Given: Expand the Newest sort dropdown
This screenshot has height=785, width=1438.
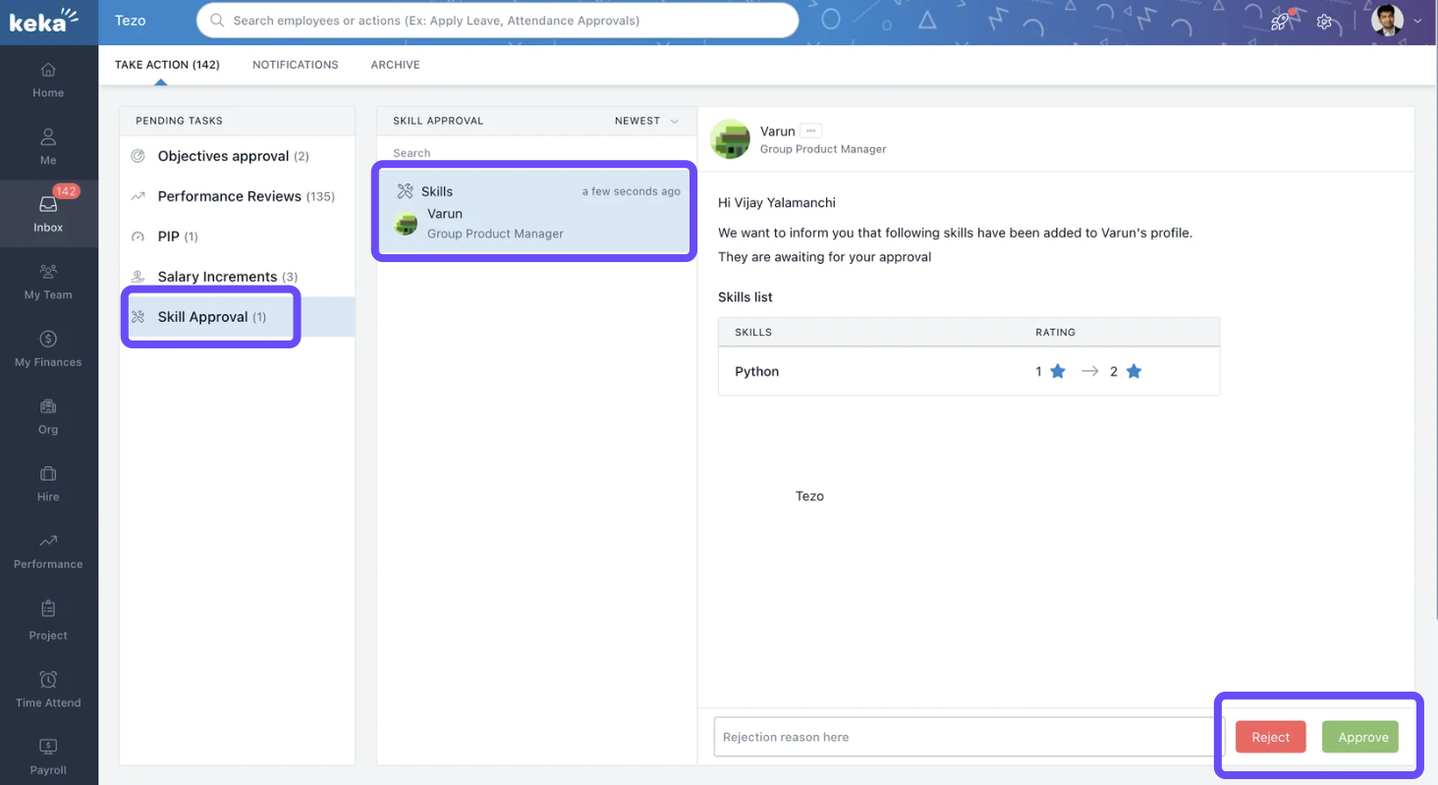Looking at the screenshot, I should [646, 121].
